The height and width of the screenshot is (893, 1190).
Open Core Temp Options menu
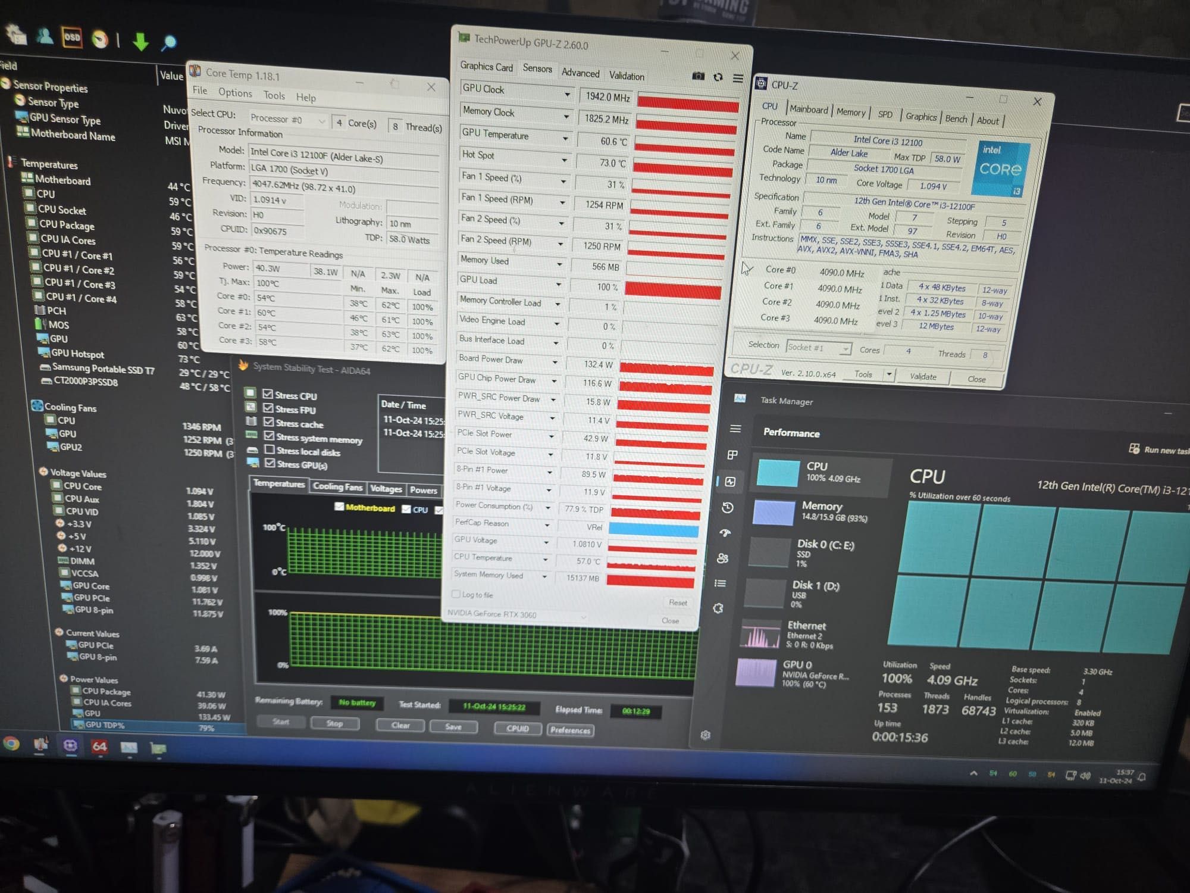click(235, 93)
